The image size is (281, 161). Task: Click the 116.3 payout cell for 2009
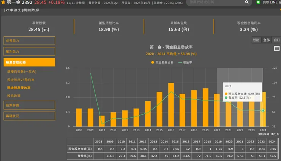pyautogui.click(x=110, y=156)
